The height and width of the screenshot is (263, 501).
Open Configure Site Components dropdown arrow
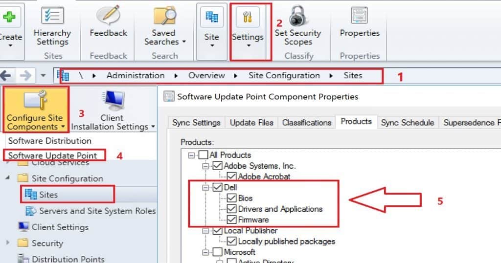[x=63, y=127]
